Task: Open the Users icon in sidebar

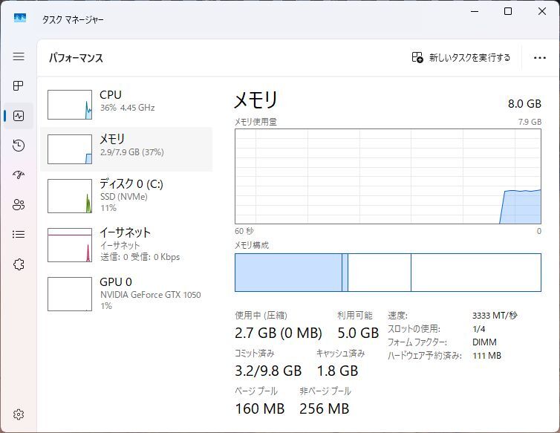Action: [19, 205]
